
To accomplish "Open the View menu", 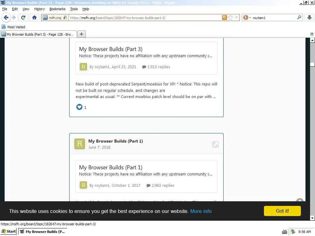I will 26,9.
